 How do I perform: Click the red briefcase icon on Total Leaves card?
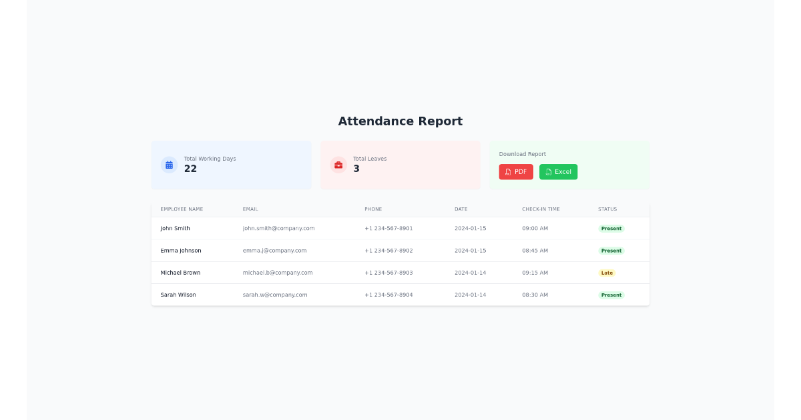(339, 165)
